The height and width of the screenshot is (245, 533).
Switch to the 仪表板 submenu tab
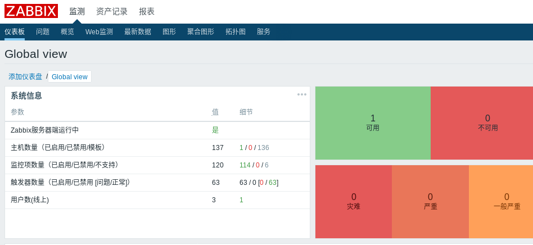(15, 32)
